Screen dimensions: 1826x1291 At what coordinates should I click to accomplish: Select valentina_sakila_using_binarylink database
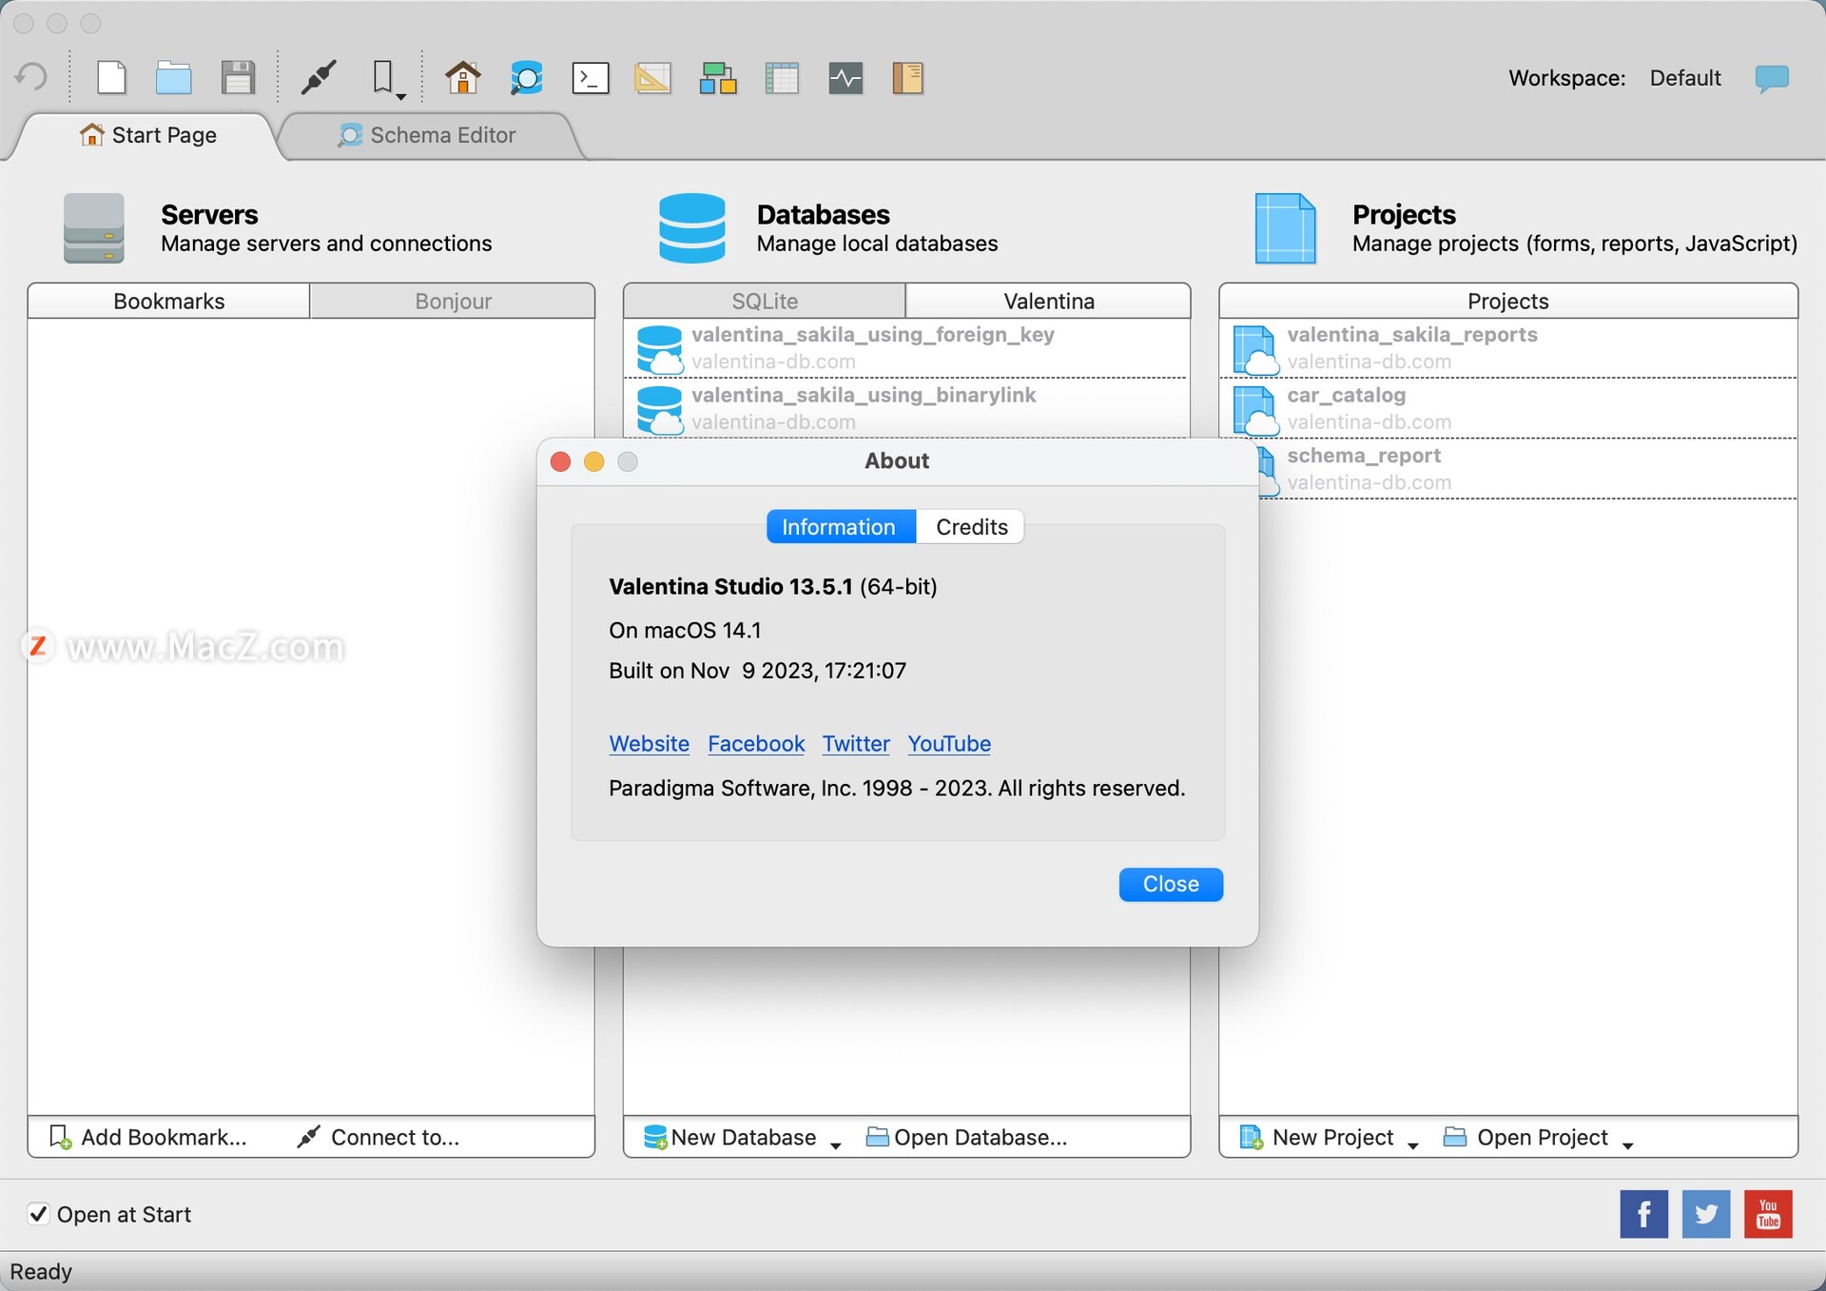pos(906,408)
